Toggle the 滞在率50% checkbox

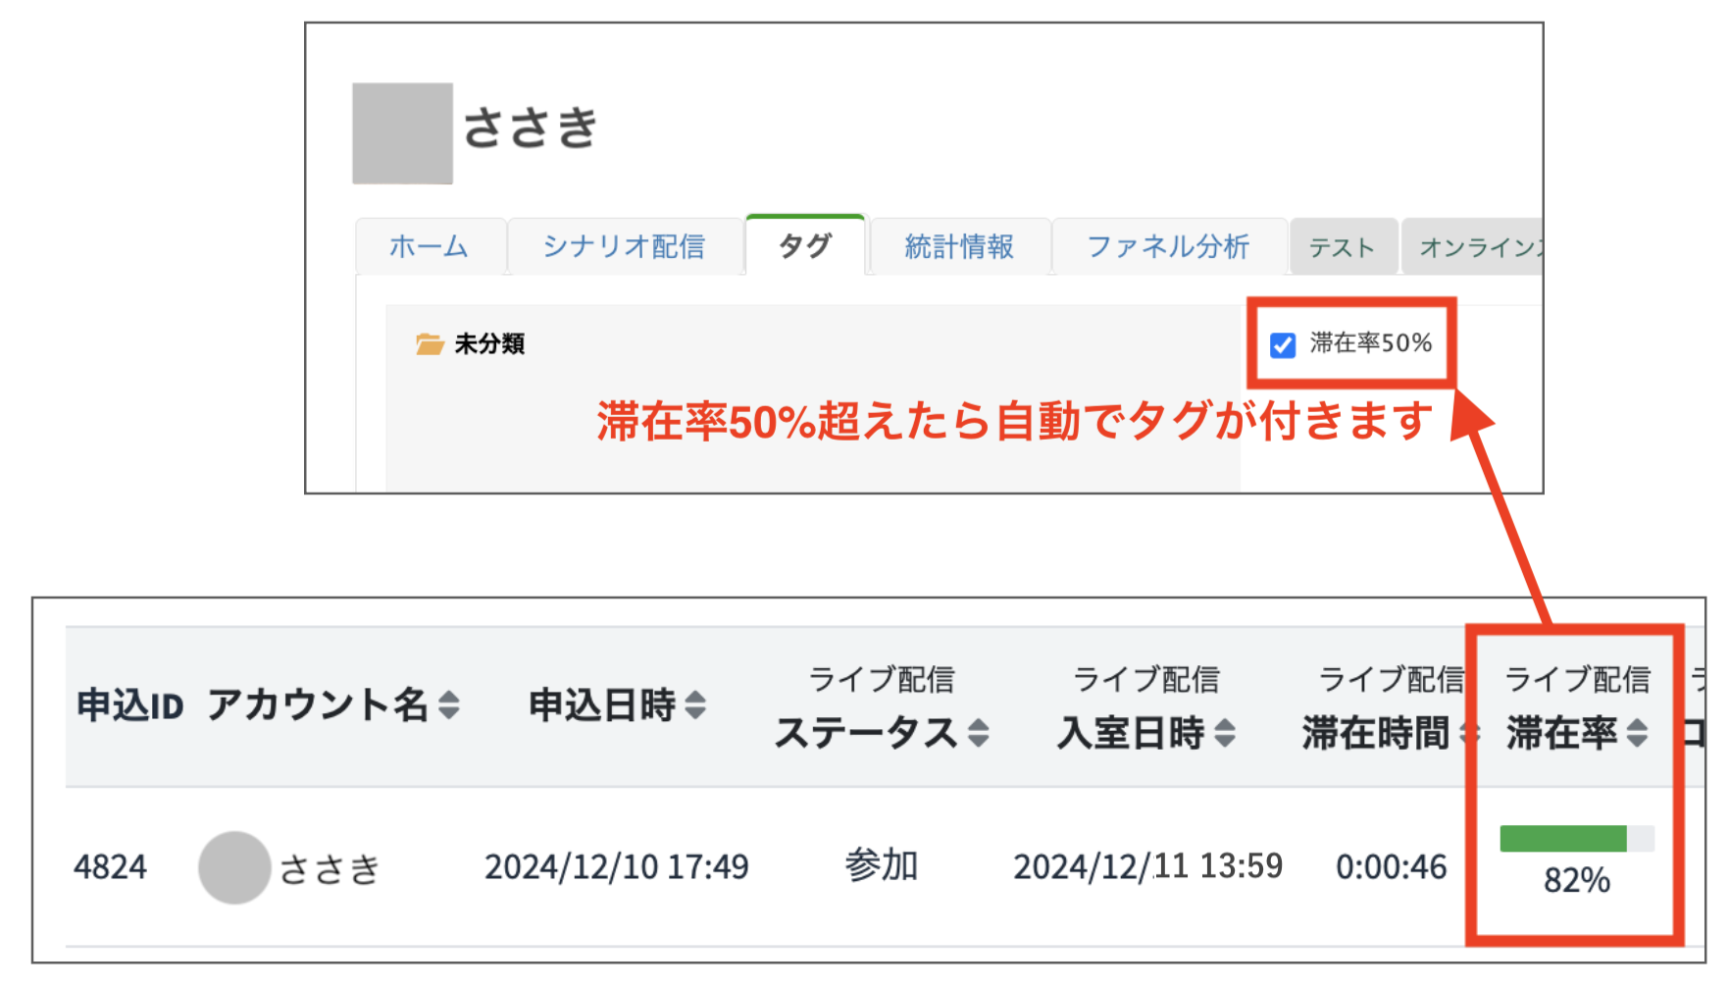coord(1282,343)
